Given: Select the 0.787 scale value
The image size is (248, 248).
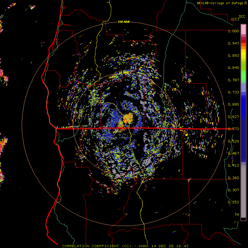Looking at the screenshot, I should click(233, 80).
